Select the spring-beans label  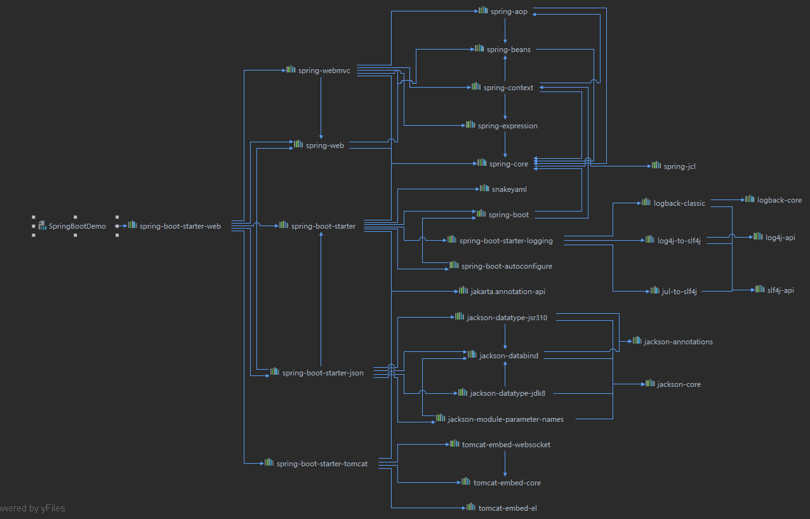click(x=509, y=49)
